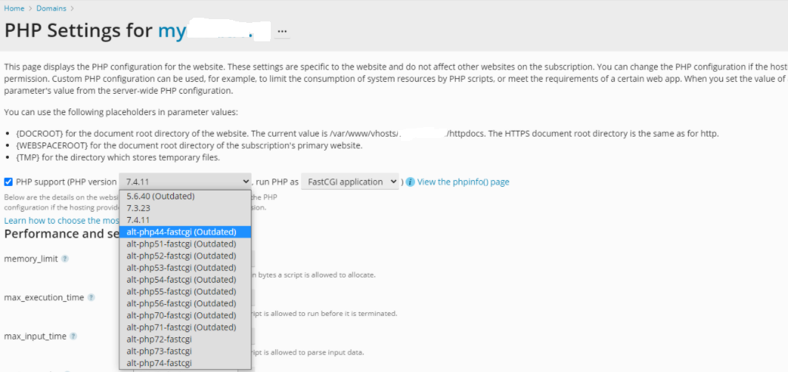Choose alt-php55-fastcgi (Outdated) option

pos(185,292)
